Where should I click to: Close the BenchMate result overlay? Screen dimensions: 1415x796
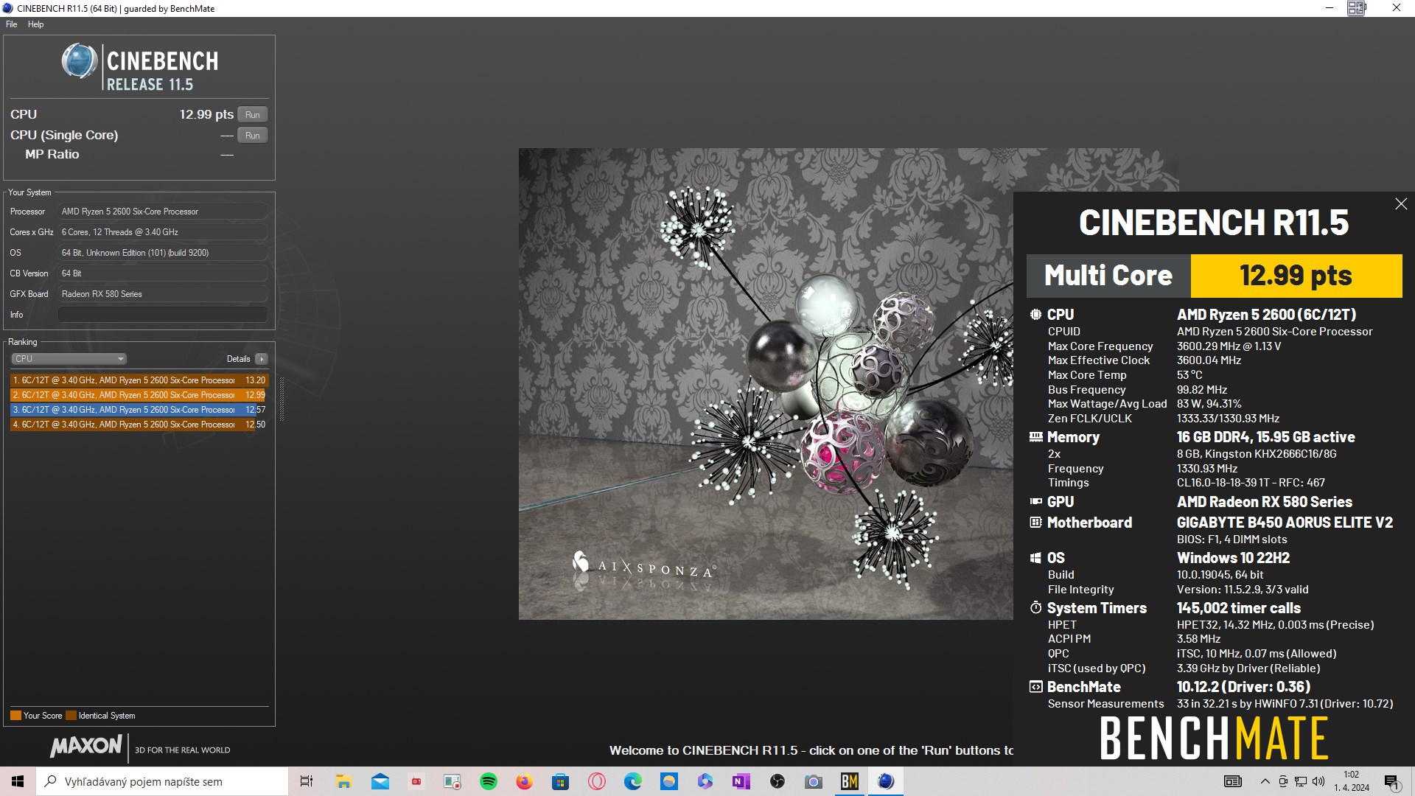[1401, 204]
